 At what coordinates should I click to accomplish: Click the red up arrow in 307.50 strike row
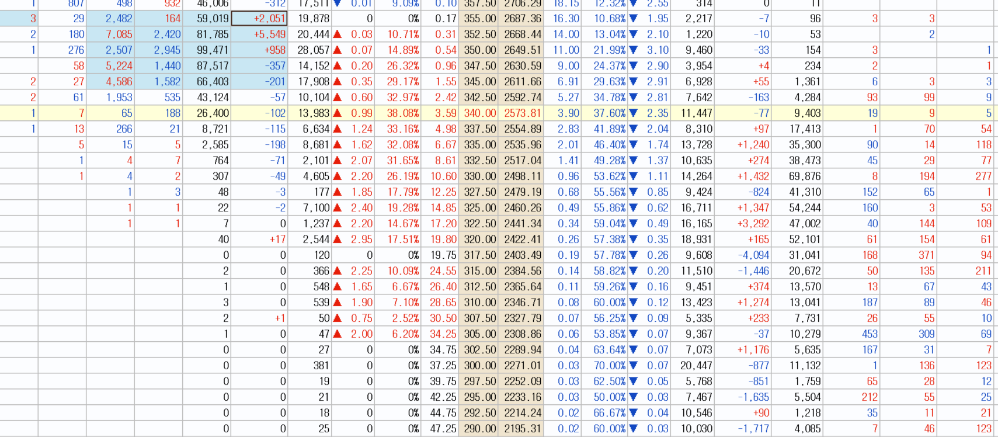(x=338, y=318)
